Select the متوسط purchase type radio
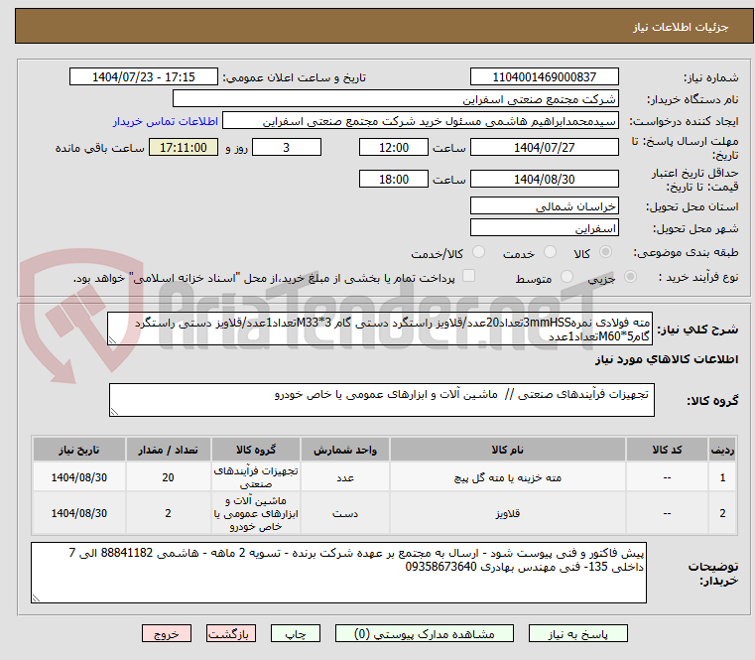 tap(566, 277)
